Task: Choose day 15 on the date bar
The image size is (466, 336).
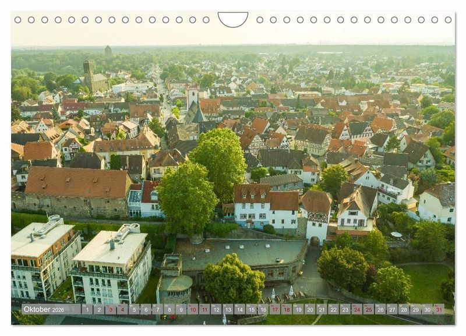Action: (251, 309)
